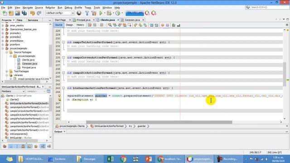
Task: Click the Clean and Build icon
Action: click(x=94, y=13)
